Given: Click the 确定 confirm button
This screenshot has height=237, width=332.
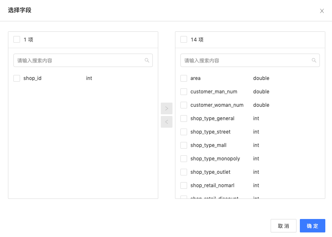Looking at the screenshot, I should click(x=312, y=226).
